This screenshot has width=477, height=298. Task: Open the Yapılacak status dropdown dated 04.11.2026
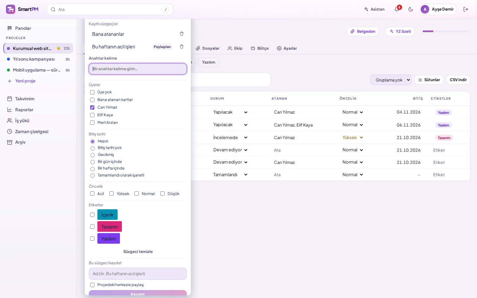pos(230,112)
